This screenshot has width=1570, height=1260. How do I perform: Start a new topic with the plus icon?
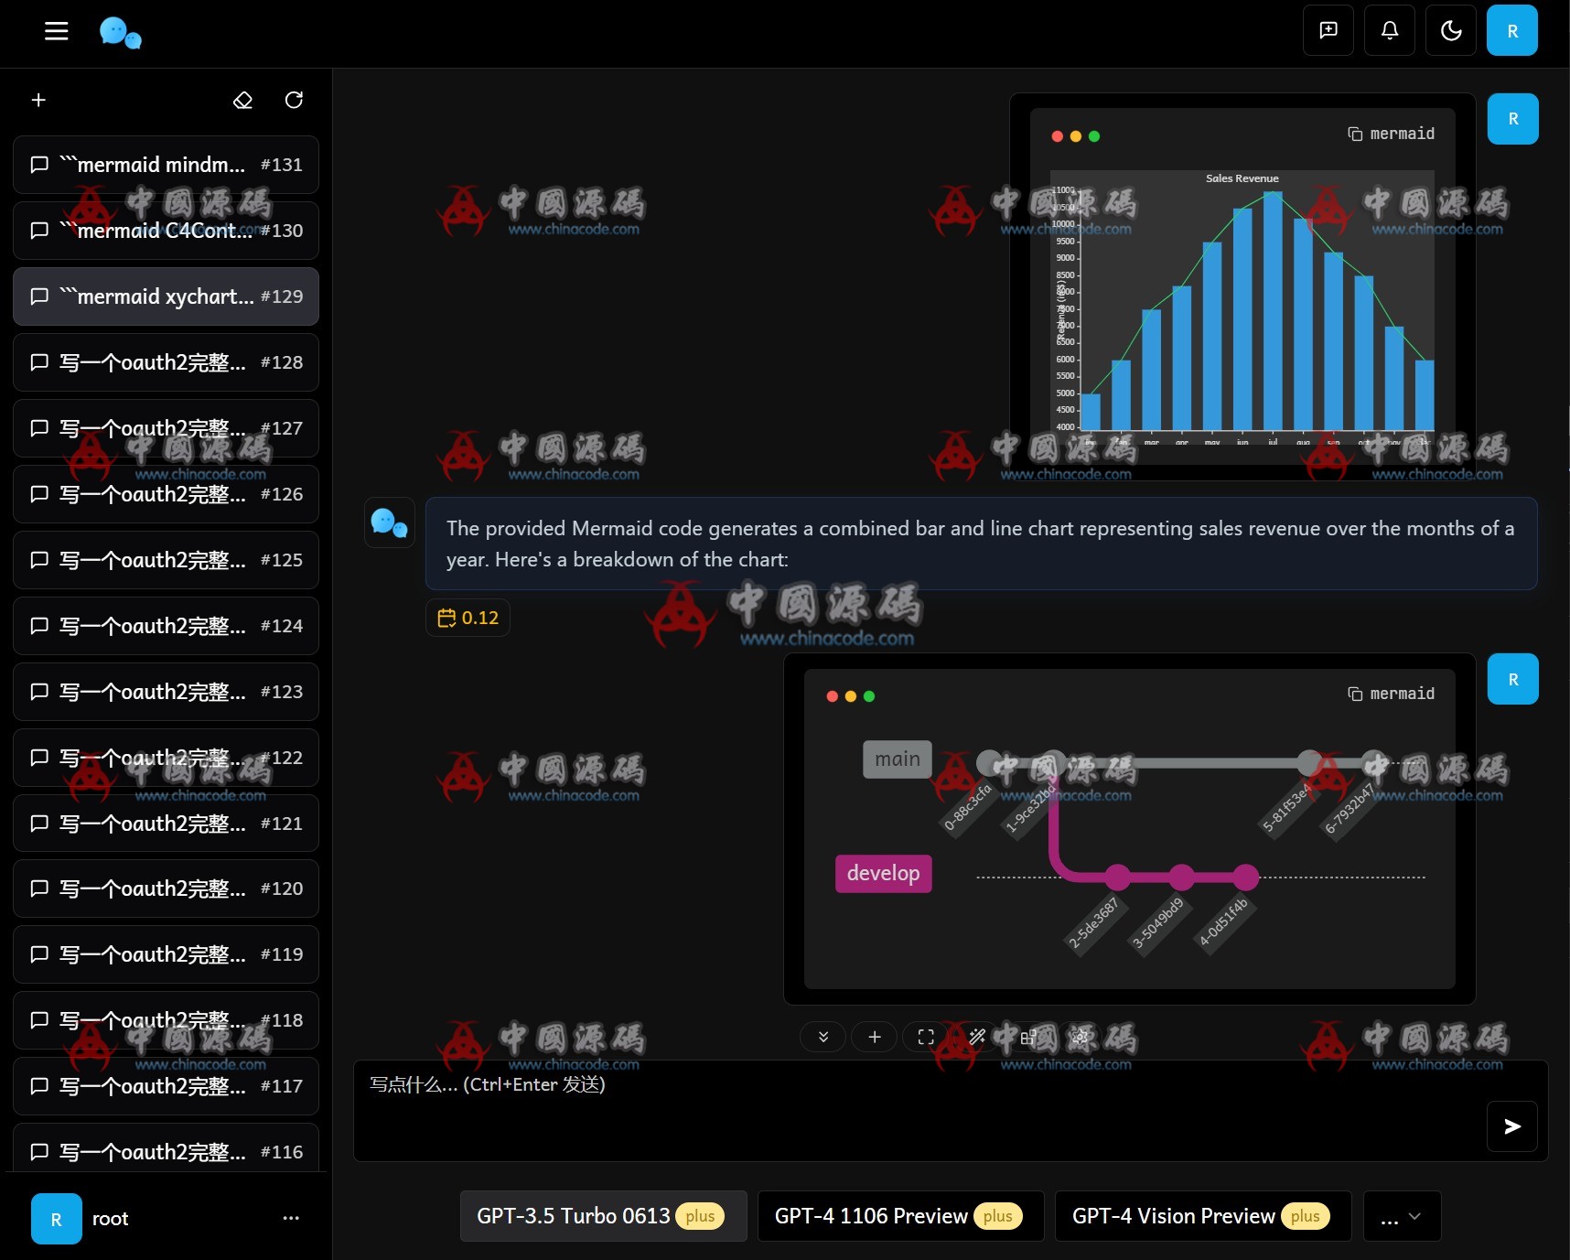[x=38, y=100]
